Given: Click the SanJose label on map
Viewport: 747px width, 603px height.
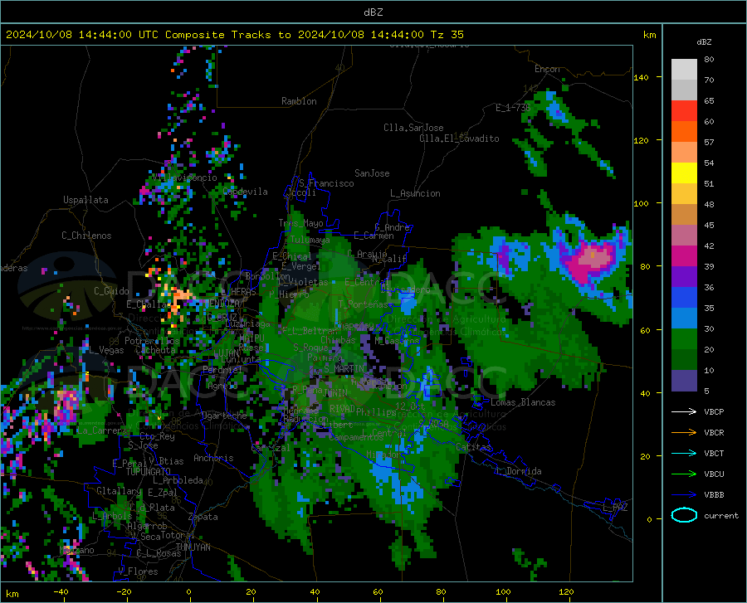Looking at the screenshot, I should tap(372, 173).
